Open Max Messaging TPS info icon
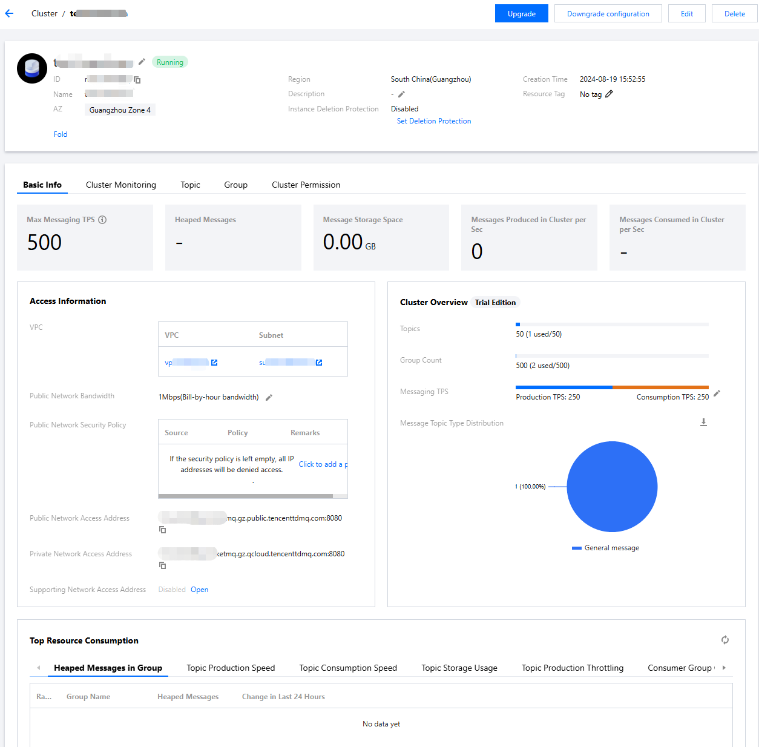Screen dimensions: 759x747 [x=102, y=220]
